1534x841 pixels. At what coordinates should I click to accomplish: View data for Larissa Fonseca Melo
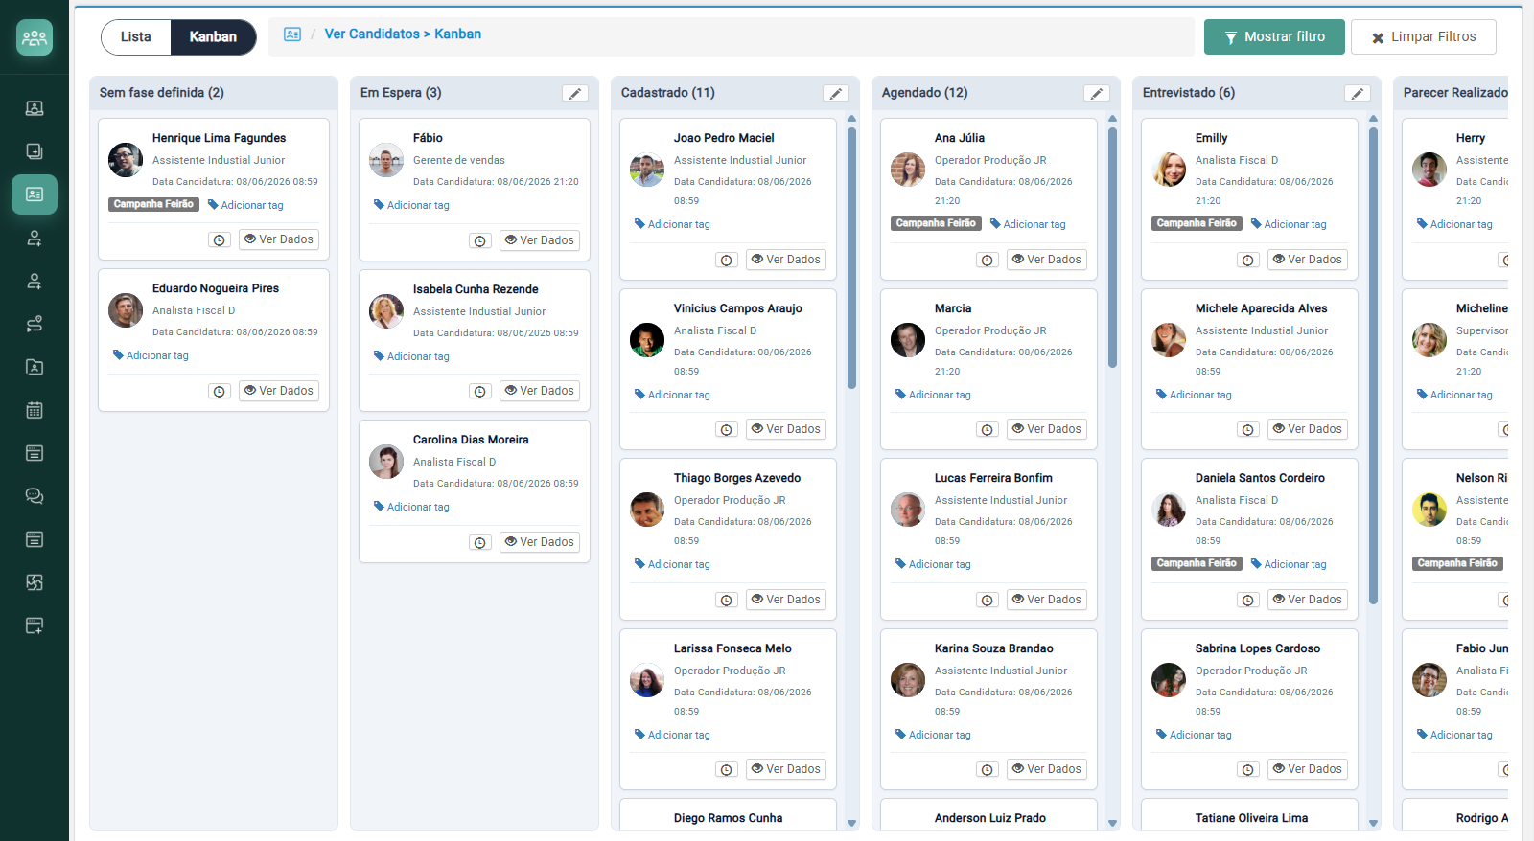[785, 769]
